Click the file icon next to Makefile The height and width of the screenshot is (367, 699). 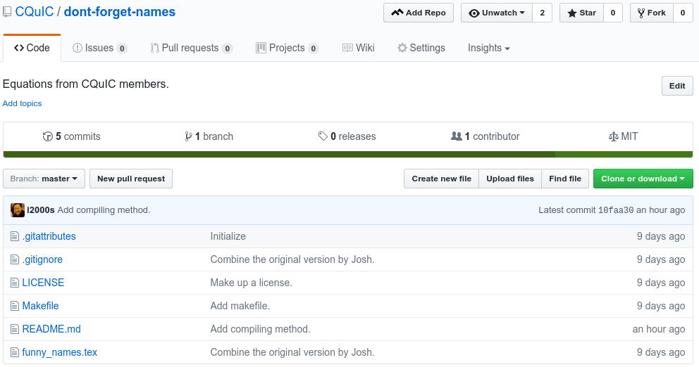15,306
